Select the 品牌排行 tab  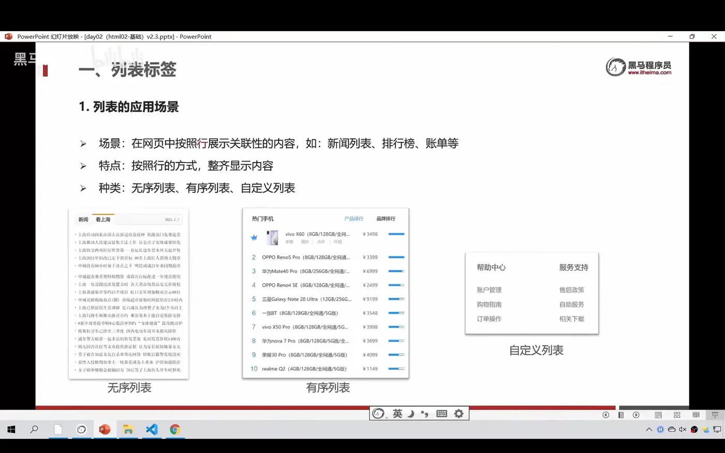(x=386, y=218)
